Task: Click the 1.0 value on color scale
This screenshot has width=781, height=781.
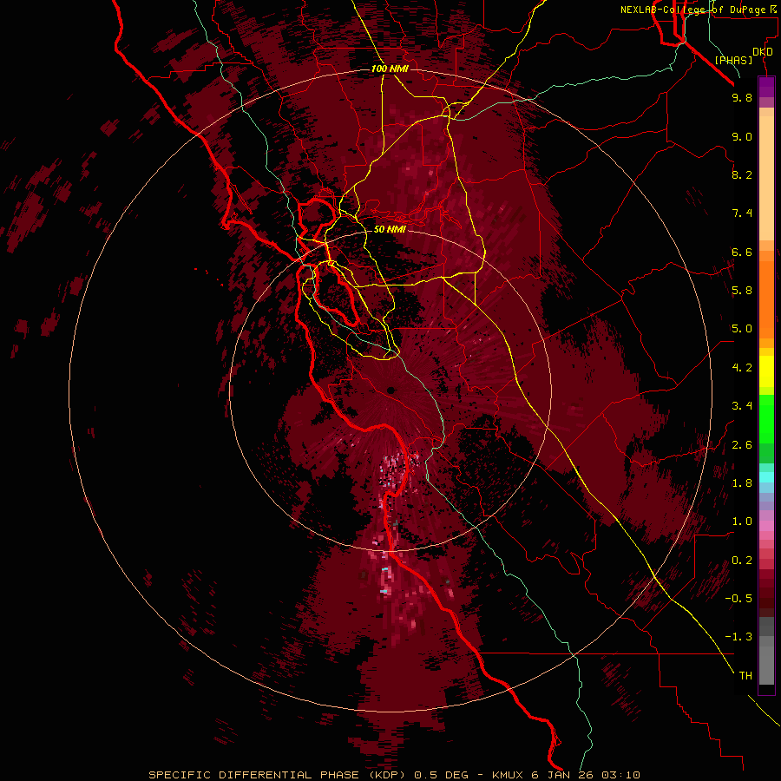Action: (742, 522)
